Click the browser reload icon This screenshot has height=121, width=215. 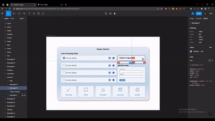(x=10, y=9)
